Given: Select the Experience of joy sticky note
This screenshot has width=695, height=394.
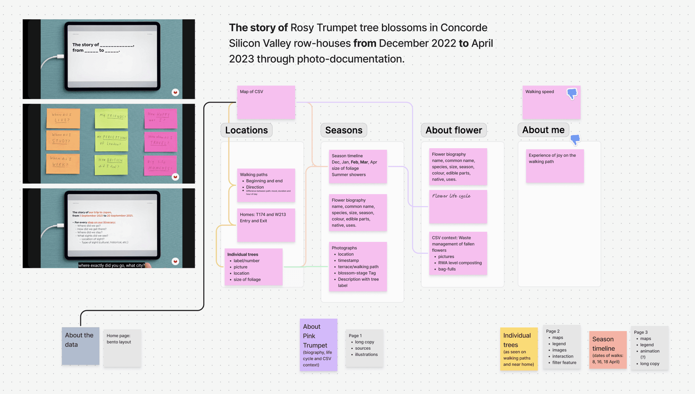Looking at the screenshot, I should click(555, 166).
